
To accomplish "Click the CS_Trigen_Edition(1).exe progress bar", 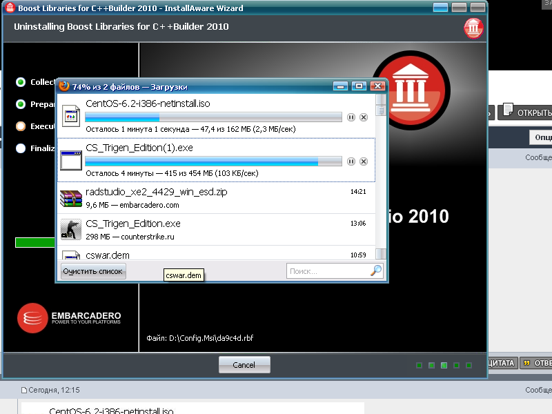I will [x=213, y=161].
